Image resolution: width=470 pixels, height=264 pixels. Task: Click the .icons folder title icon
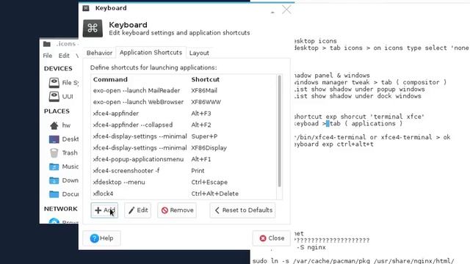(47, 44)
